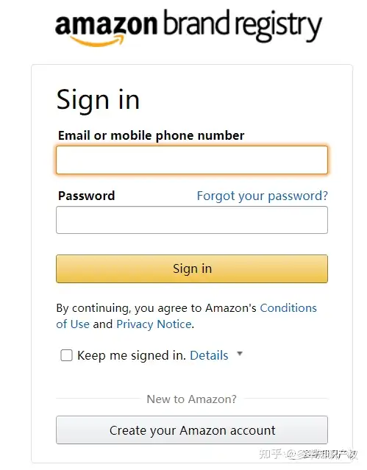Click the large Sign in heading
This screenshot has height=470, width=367.
click(x=98, y=100)
